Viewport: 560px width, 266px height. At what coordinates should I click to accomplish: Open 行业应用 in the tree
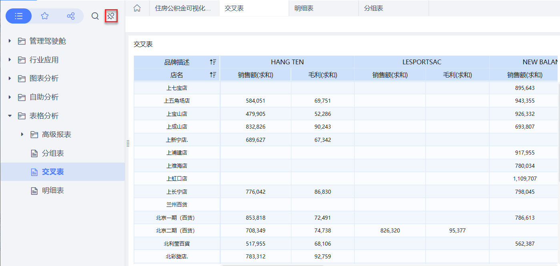point(44,60)
